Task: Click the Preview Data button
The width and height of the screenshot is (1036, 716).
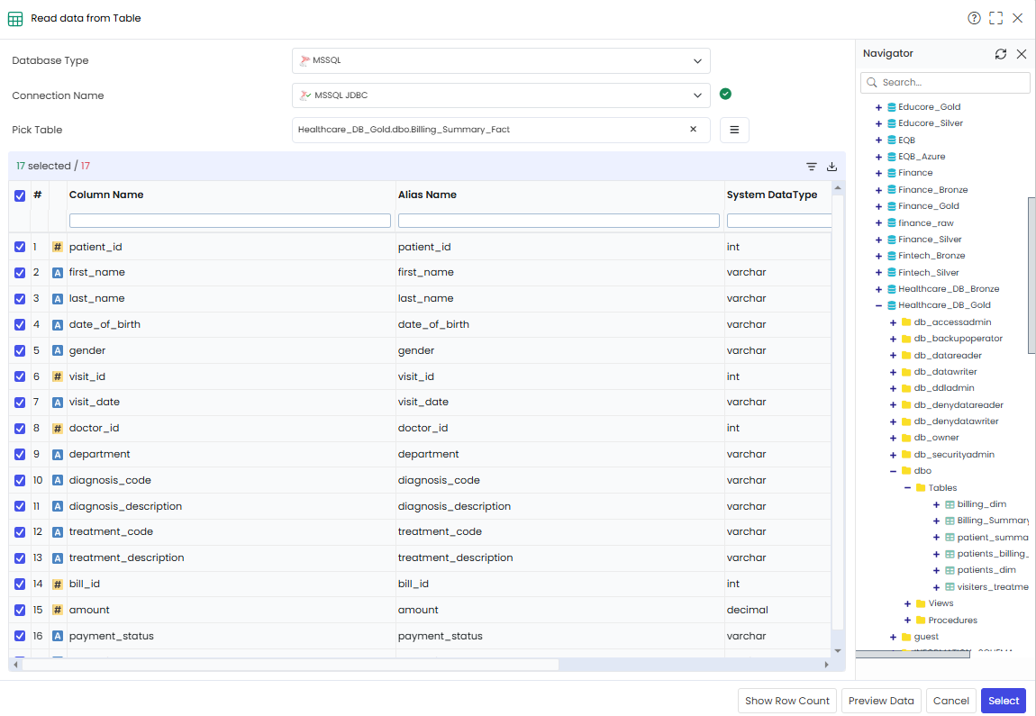Action: click(881, 701)
